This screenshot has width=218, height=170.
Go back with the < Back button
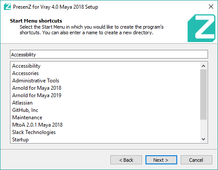click(126, 160)
